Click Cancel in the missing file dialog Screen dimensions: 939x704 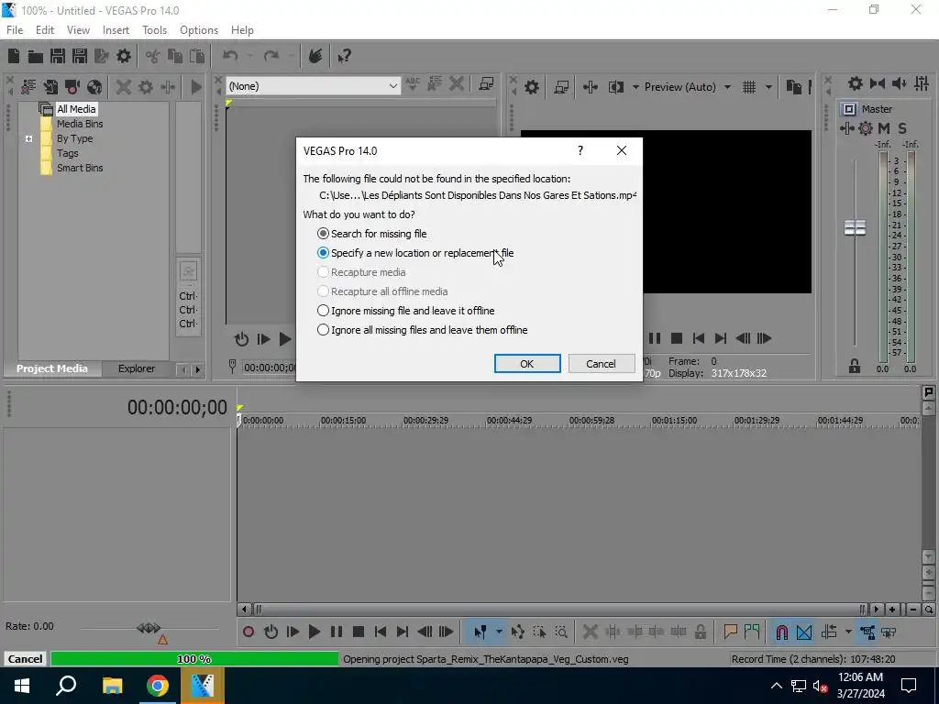[602, 364]
